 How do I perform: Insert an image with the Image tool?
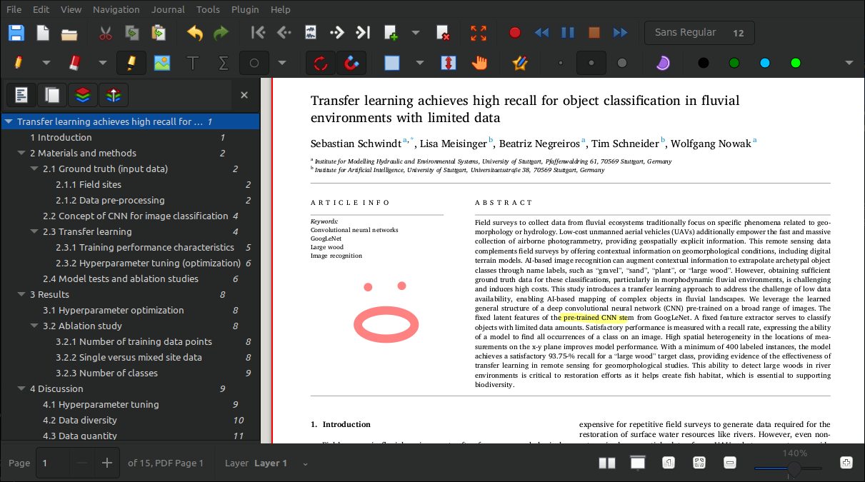coord(161,63)
